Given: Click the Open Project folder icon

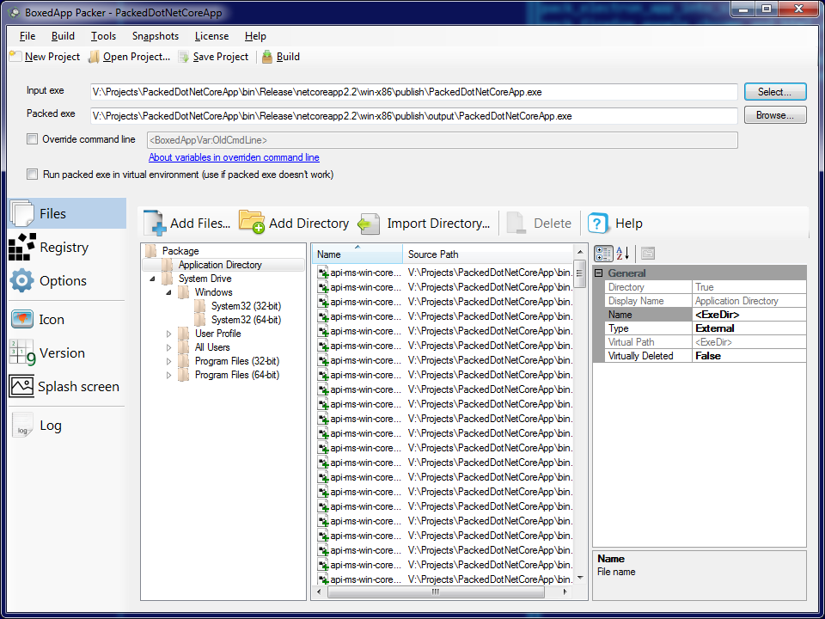Looking at the screenshot, I should [94, 57].
